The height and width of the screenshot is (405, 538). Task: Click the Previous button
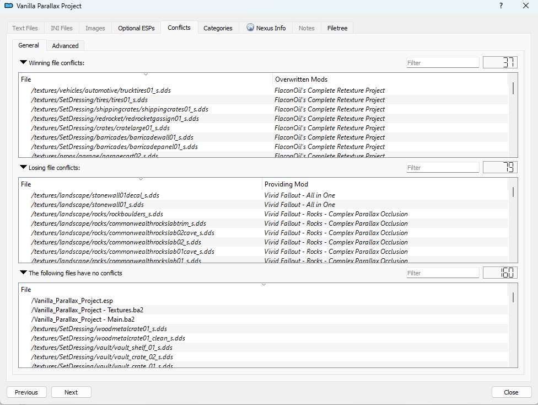(26, 392)
